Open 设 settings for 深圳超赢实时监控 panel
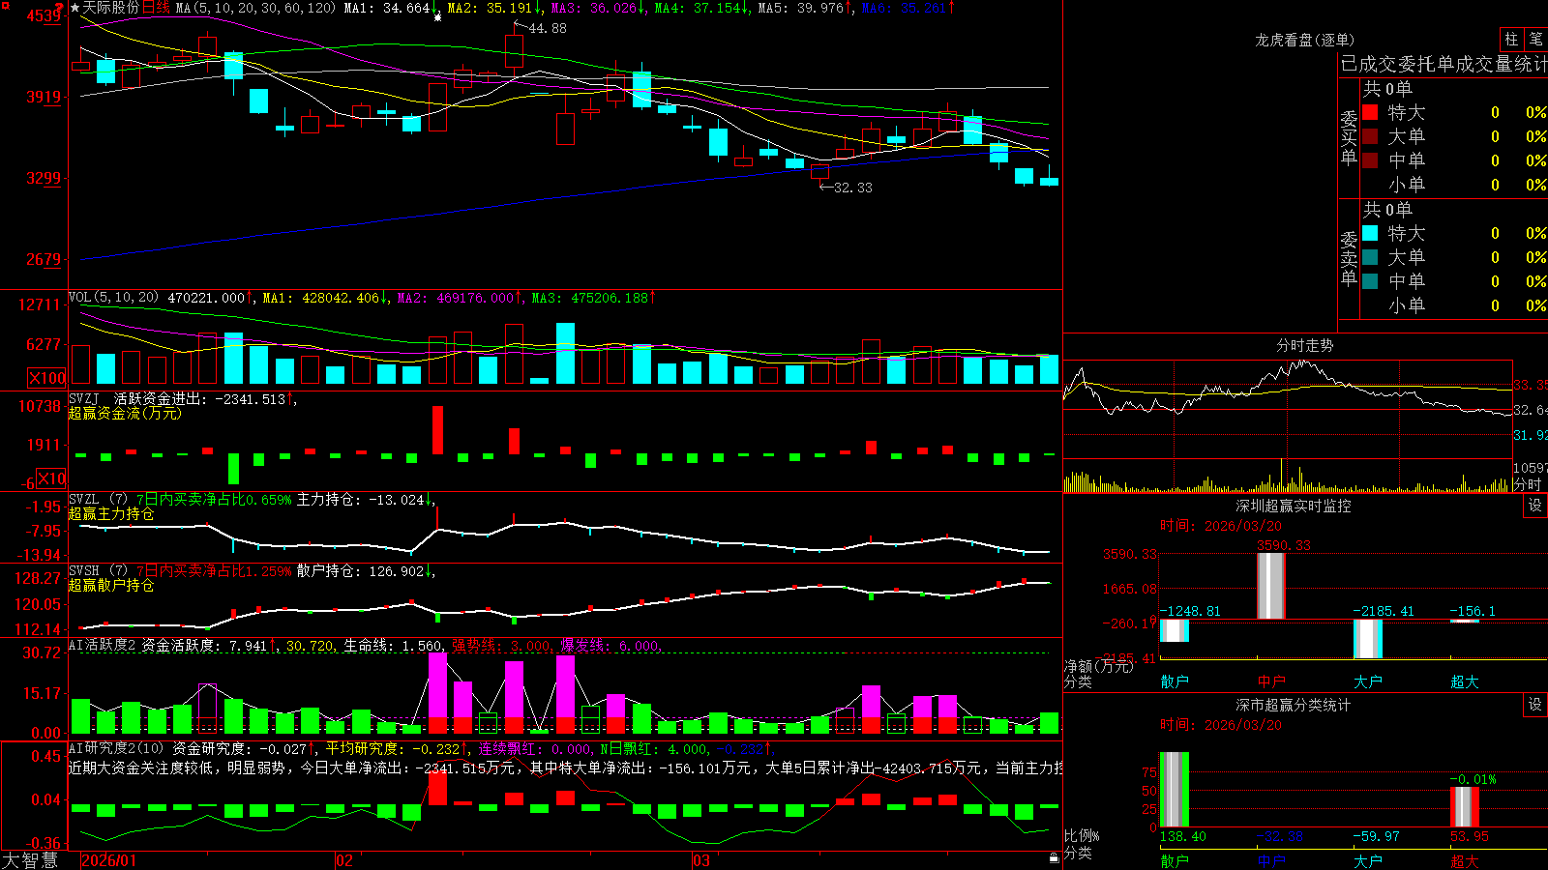The image size is (1548, 870). coord(1535,506)
